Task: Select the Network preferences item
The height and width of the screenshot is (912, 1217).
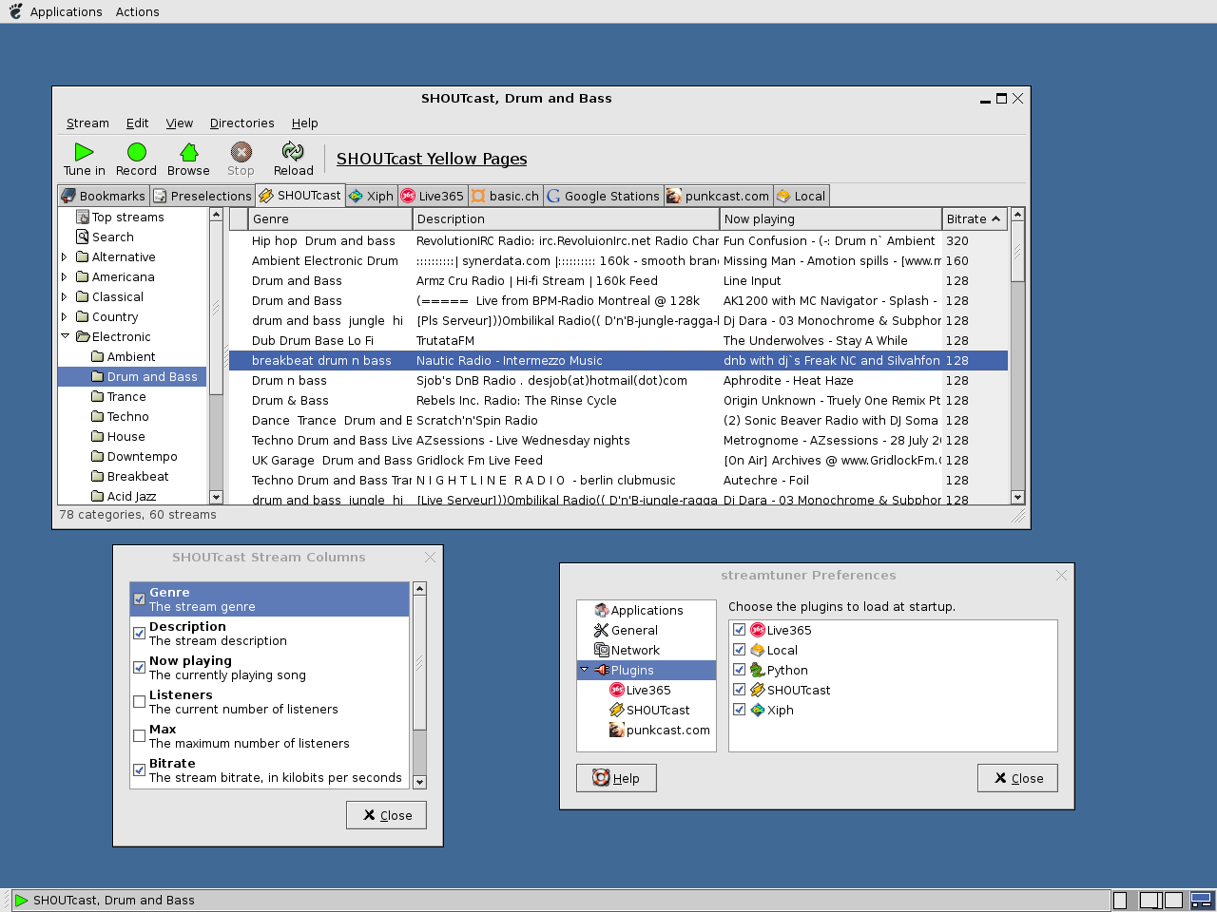Action: click(634, 650)
